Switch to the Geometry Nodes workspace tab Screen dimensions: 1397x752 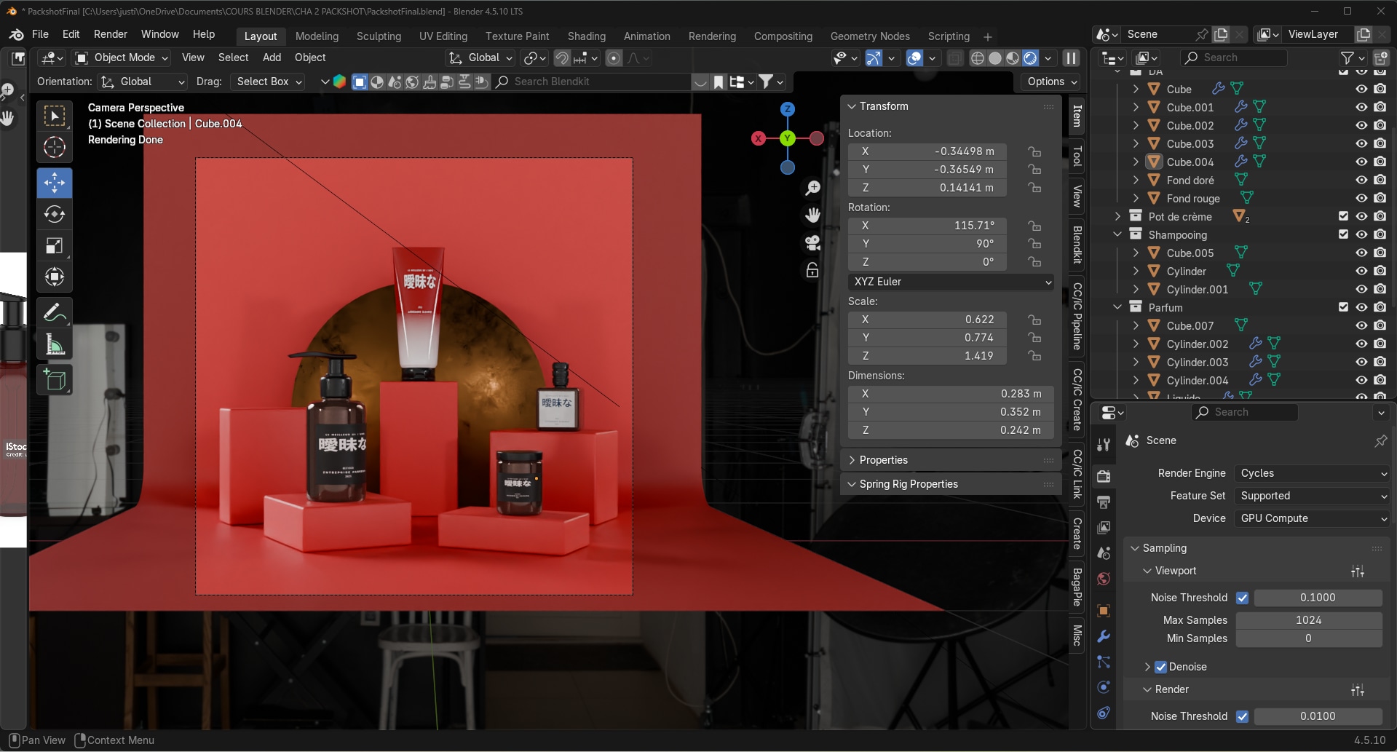click(x=870, y=36)
